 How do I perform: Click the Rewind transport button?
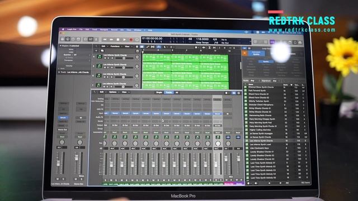(105, 40)
